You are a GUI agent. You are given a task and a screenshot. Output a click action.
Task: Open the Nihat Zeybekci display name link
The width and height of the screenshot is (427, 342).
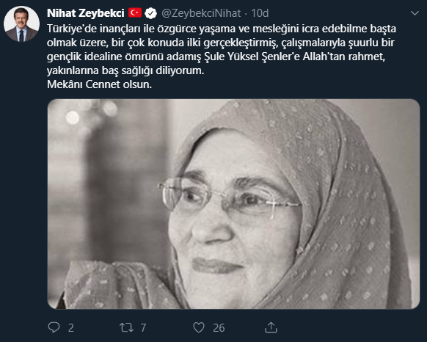pos(86,13)
